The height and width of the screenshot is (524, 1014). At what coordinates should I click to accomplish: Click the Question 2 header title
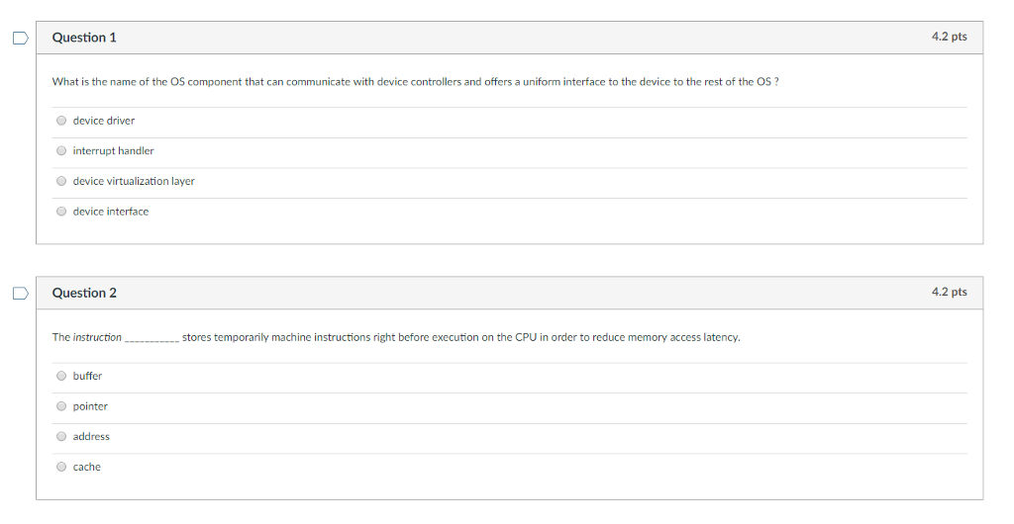coord(84,293)
